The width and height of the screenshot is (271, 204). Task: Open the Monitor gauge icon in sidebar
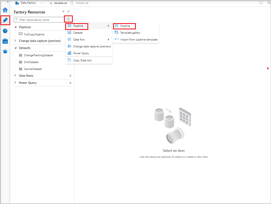tap(5, 31)
